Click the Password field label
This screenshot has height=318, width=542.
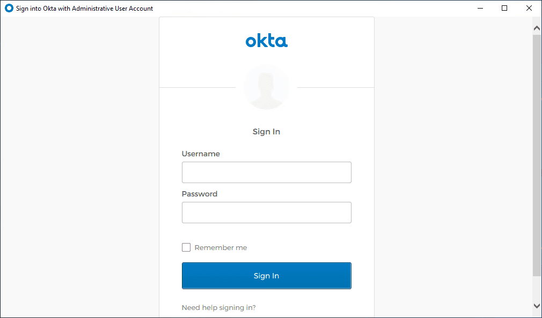pyautogui.click(x=200, y=194)
